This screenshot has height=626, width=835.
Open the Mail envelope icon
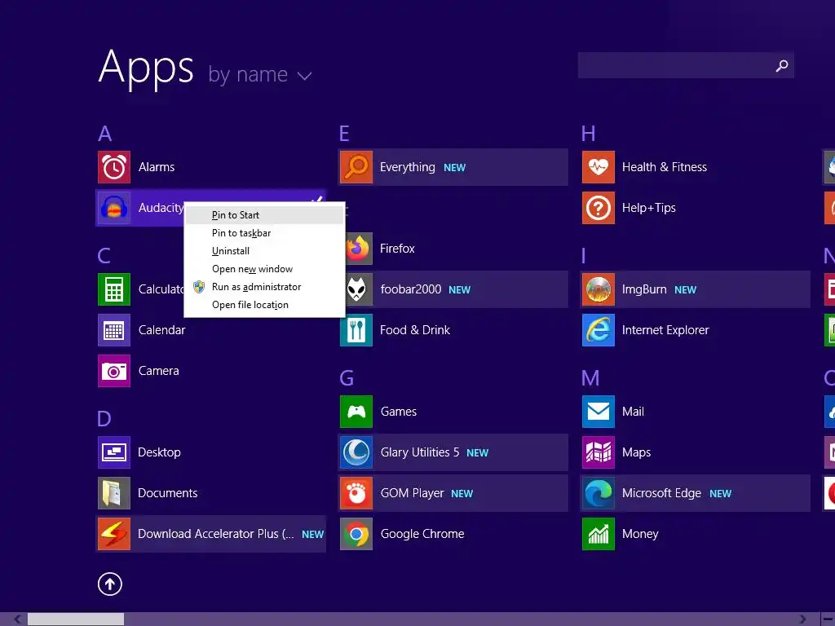pos(599,412)
